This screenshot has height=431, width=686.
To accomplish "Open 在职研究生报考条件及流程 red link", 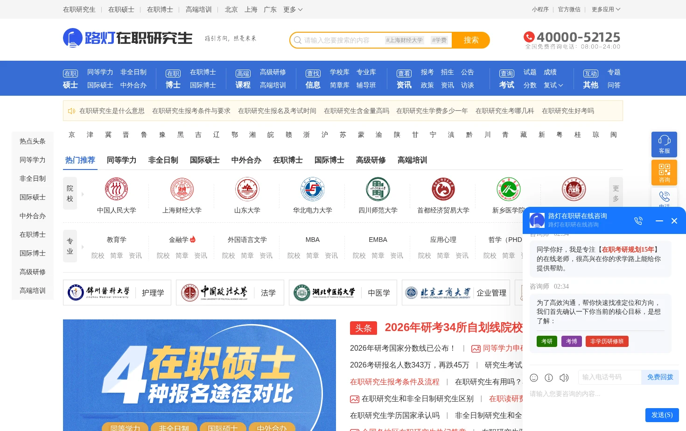I will (395, 382).
